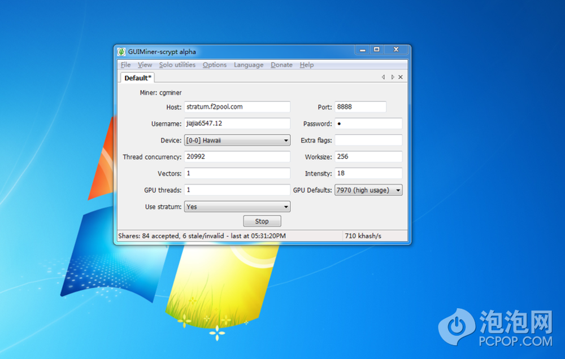This screenshot has height=359, width=565.
Task: Open the Language menu
Action: [249, 65]
